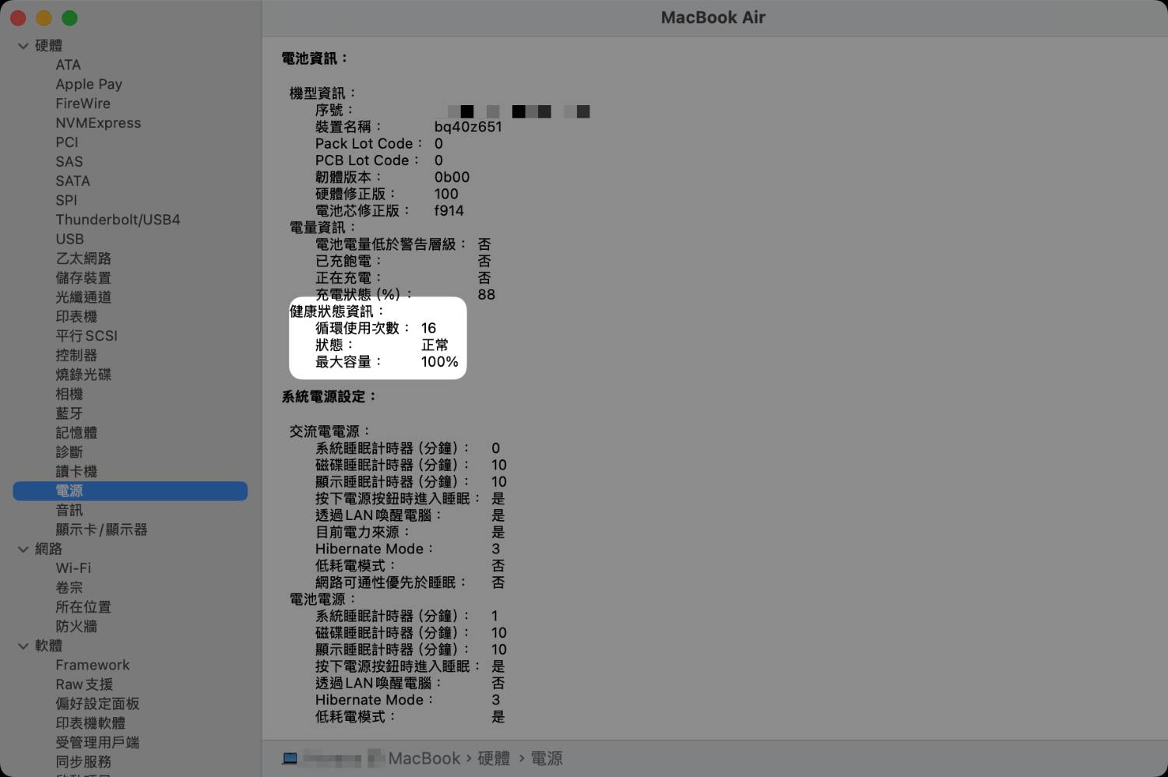
Task: Choose 讀卡機 sidebar item
Action: [x=76, y=471]
